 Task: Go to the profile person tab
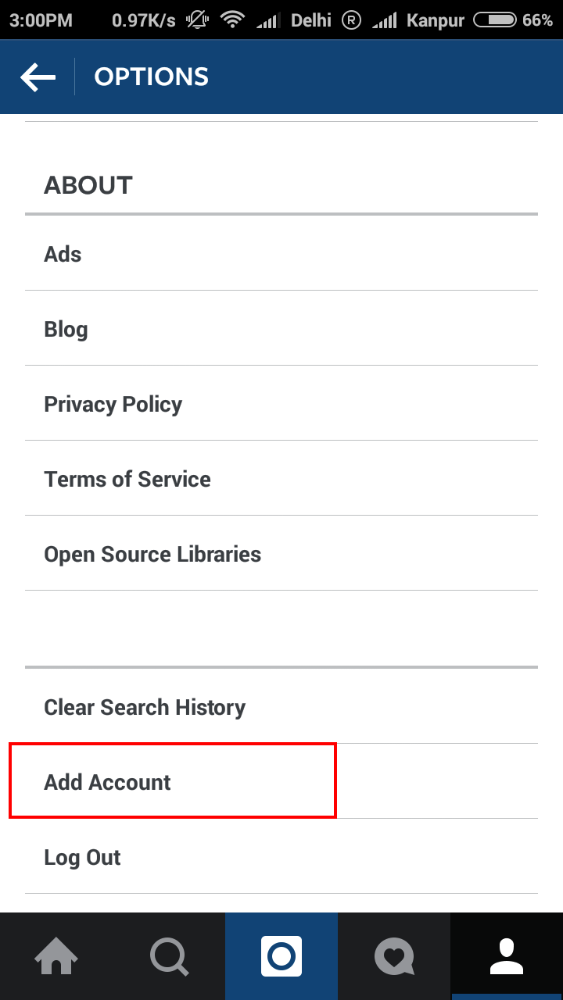[x=507, y=956]
